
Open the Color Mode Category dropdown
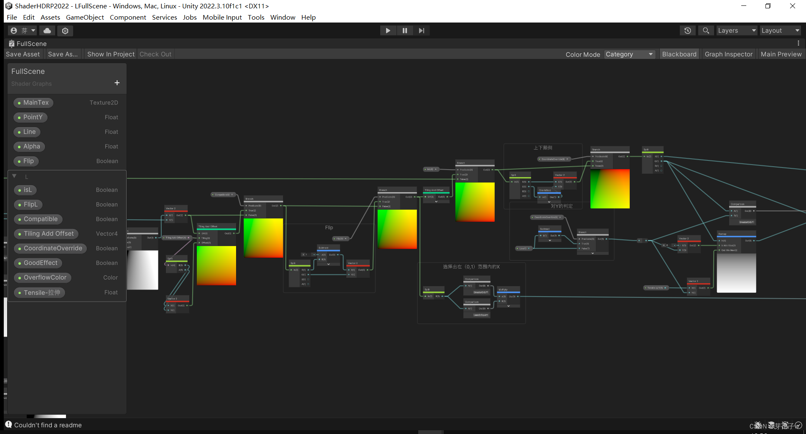pyautogui.click(x=629, y=54)
